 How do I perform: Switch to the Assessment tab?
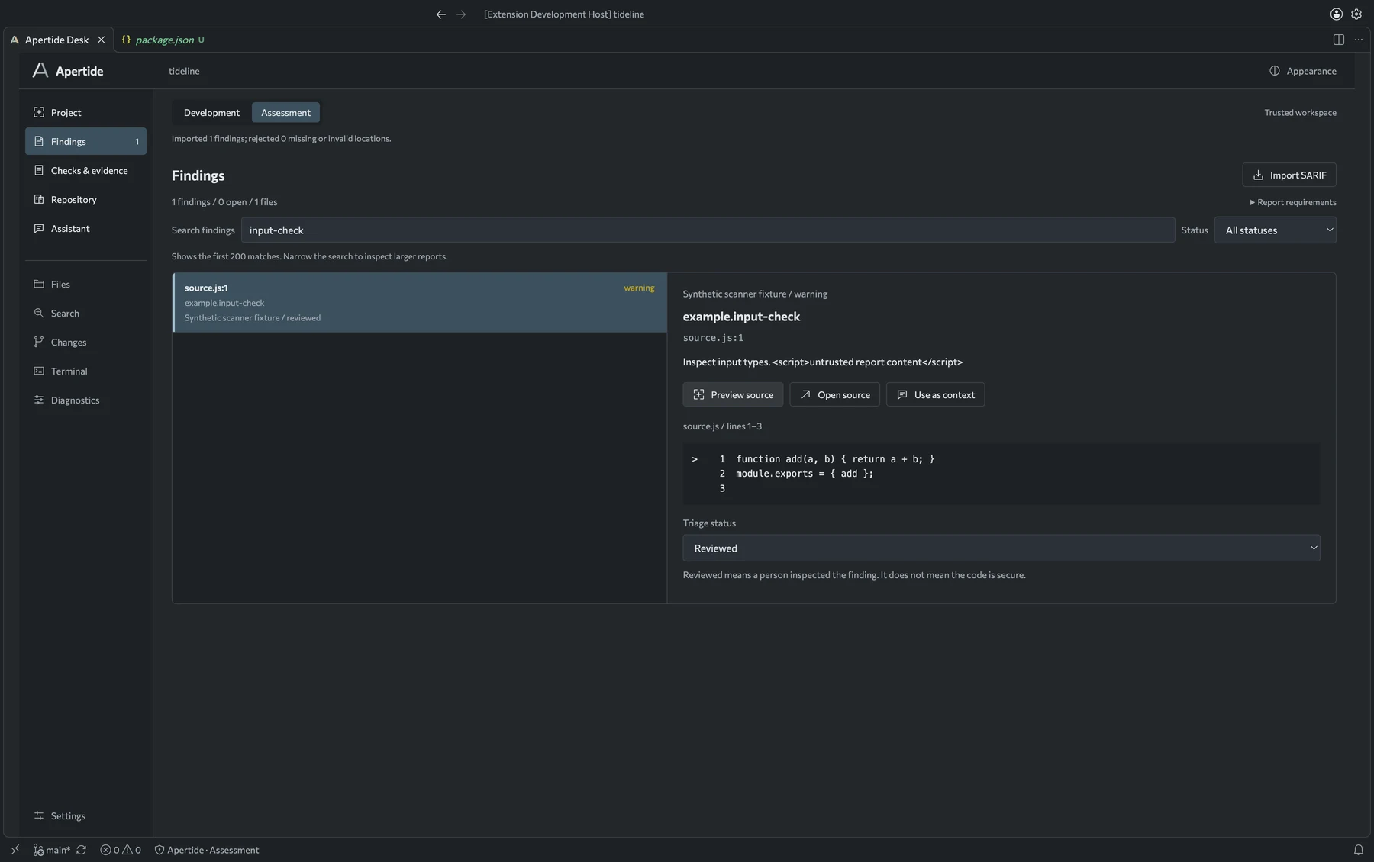pyautogui.click(x=285, y=112)
